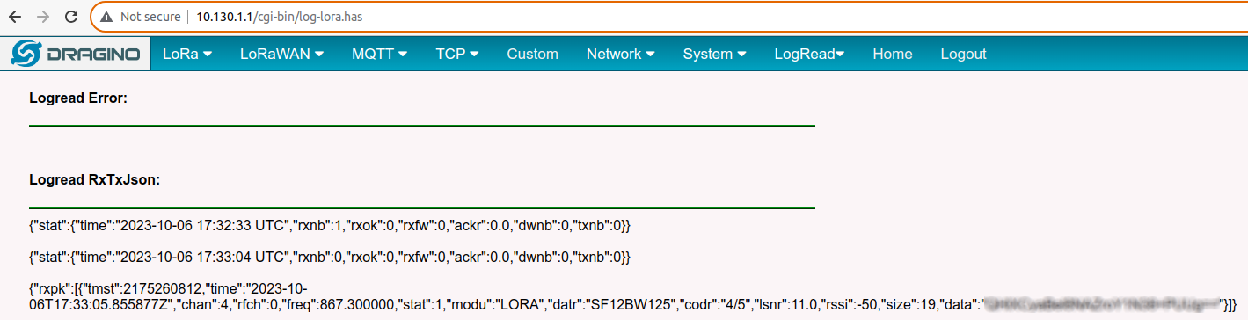Click the Logread Error heading

(78, 98)
